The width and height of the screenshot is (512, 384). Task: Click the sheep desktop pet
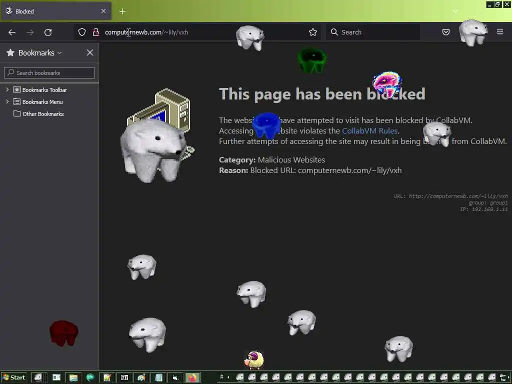(254, 360)
